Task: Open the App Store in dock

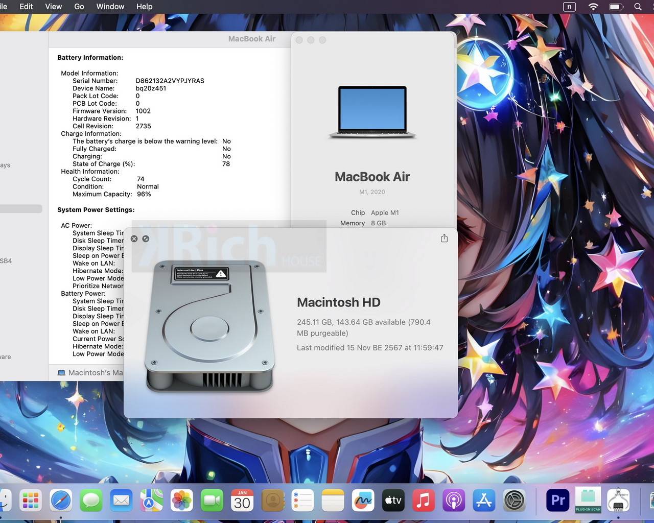Action: pos(483,501)
